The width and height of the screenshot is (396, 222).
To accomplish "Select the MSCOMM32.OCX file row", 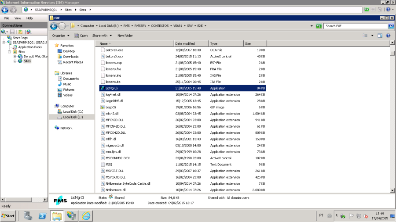I will click(x=183, y=158).
